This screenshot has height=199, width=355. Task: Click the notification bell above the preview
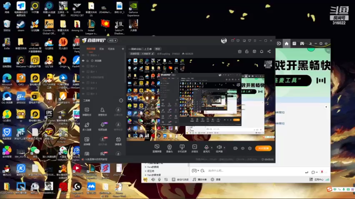(261, 51)
